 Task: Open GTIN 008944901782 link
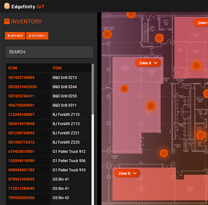[x=21, y=170]
